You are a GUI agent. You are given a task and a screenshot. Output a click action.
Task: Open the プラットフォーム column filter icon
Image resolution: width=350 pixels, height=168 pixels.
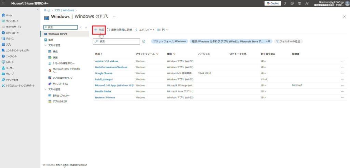[x=157, y=54]
